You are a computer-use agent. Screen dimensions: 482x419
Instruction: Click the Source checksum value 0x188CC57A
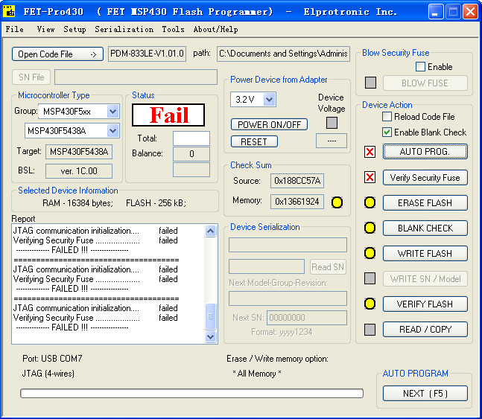point(297,181)
